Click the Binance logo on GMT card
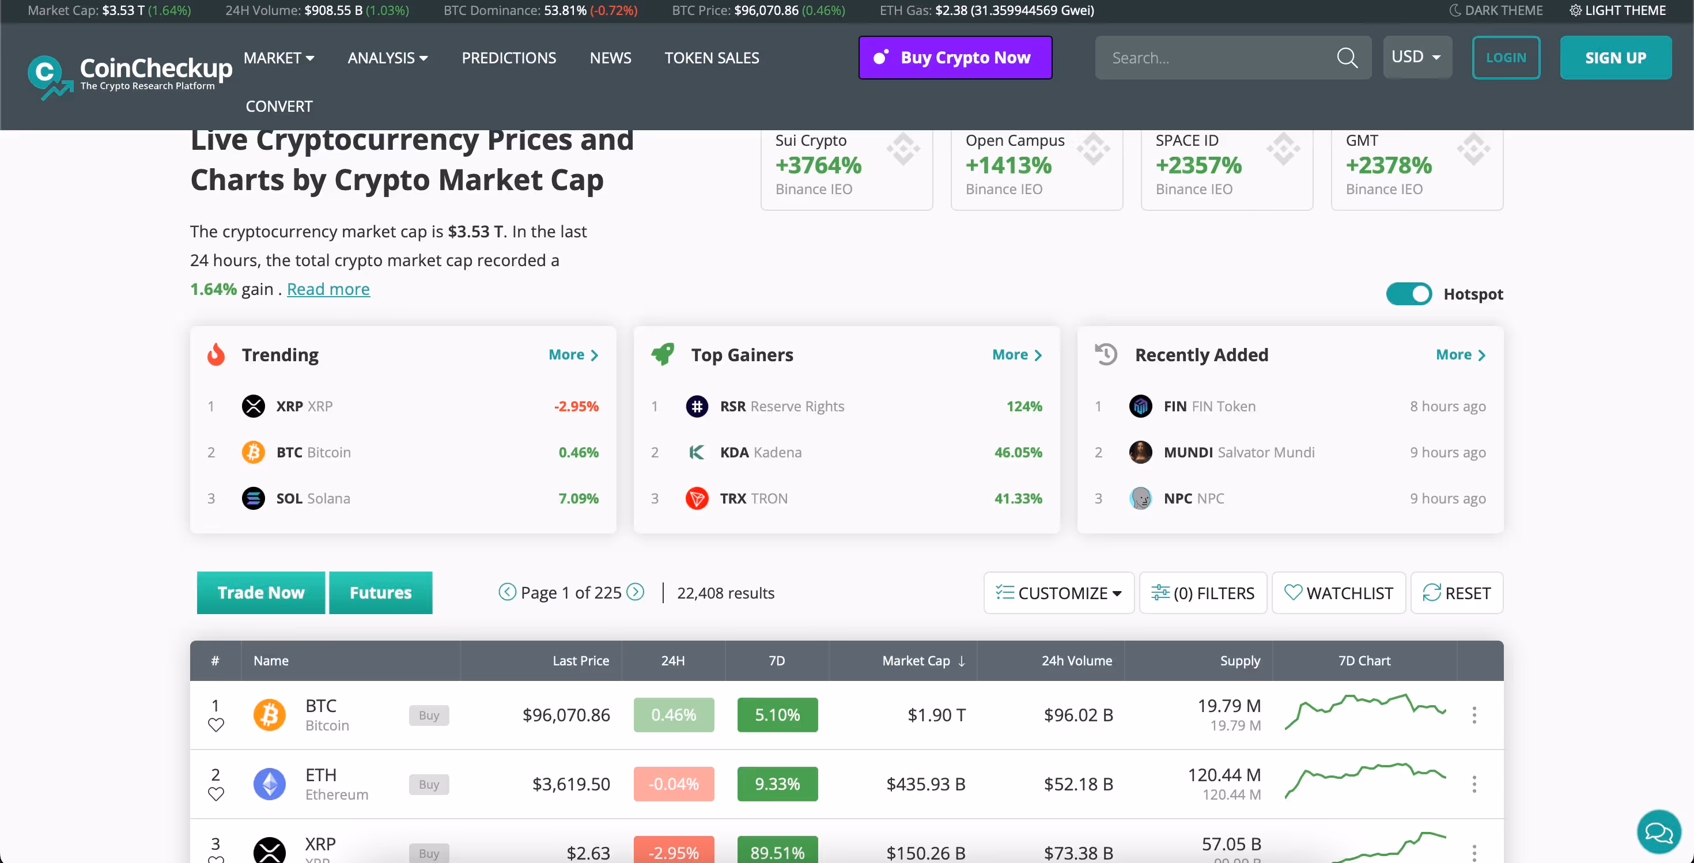Image resolution: width=1694 pixels, height=863 pixels. pyautogui.click(x=1474, y=149)
